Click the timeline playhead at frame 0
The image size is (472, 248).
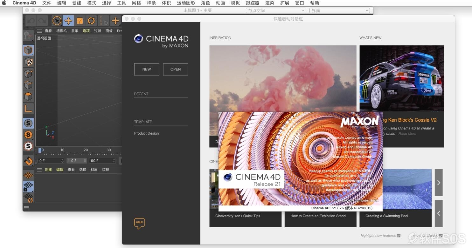[x=40, y=151]
